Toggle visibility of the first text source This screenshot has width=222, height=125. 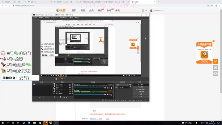[70, 84]
